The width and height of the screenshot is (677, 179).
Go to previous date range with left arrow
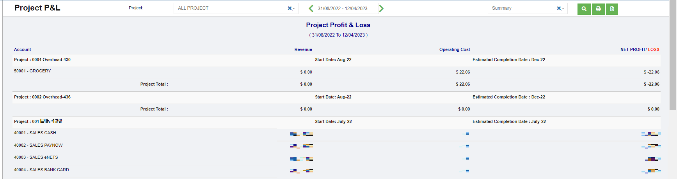click(311, 9)
